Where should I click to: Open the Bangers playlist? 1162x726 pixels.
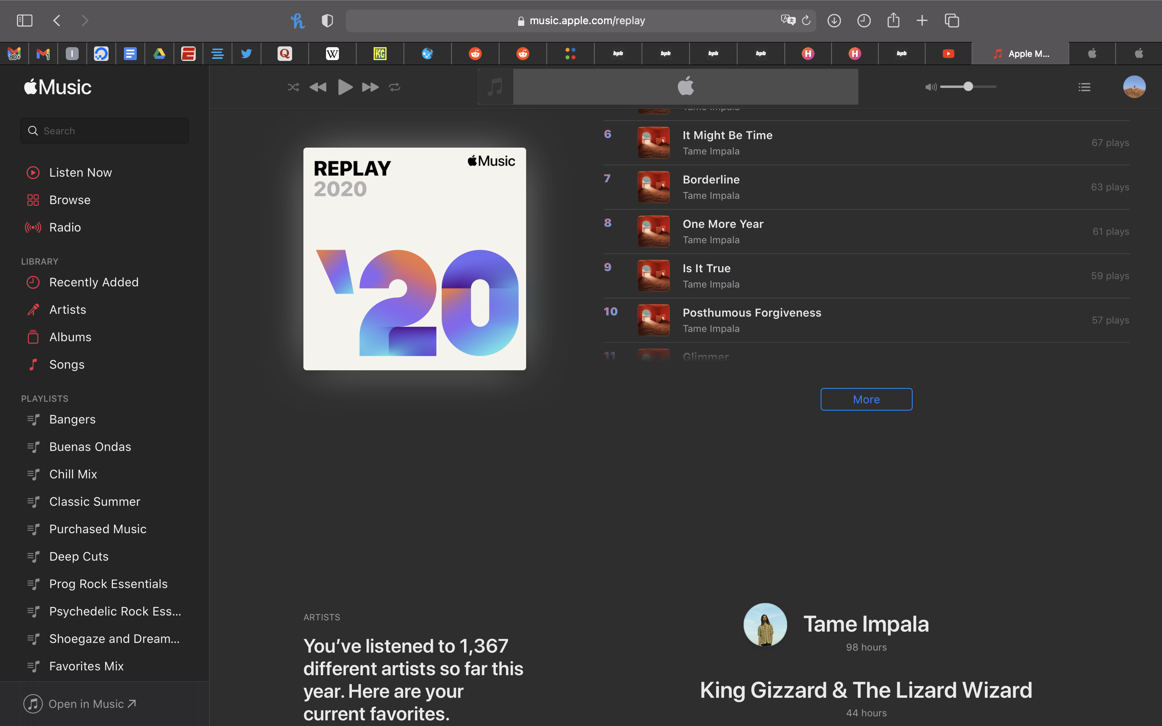click(x=72, y=419)
